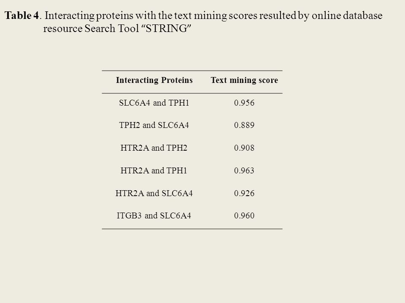
Task: Select the score value 0.889
Action: coord(244,125)
